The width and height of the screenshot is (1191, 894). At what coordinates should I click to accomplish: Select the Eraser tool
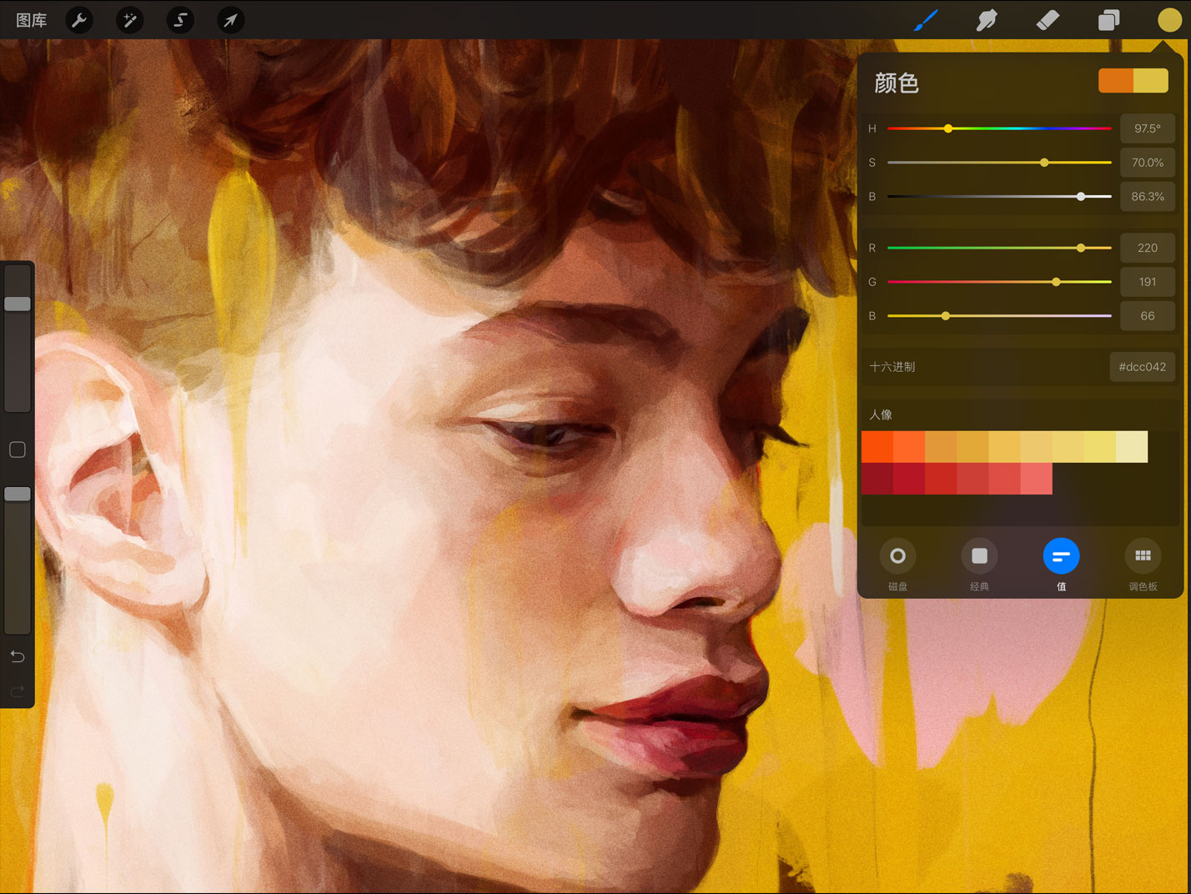[1048, 20]
